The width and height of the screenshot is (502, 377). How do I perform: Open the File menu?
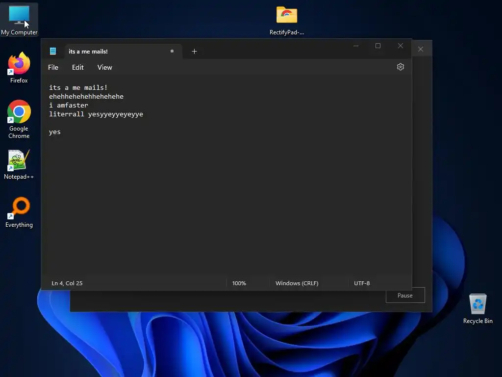click(53, 67)
